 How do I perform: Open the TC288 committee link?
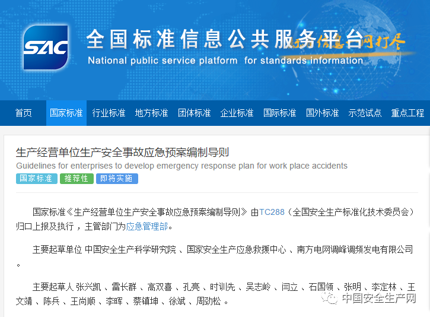click(272, 211)
